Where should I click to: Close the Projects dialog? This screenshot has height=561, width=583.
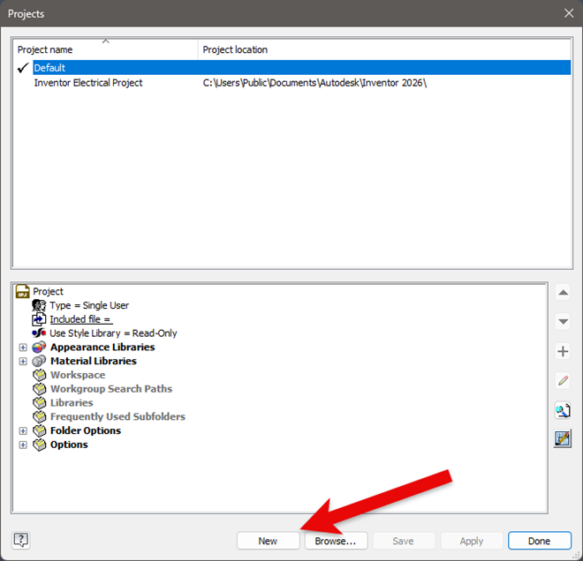pos(569,13)
